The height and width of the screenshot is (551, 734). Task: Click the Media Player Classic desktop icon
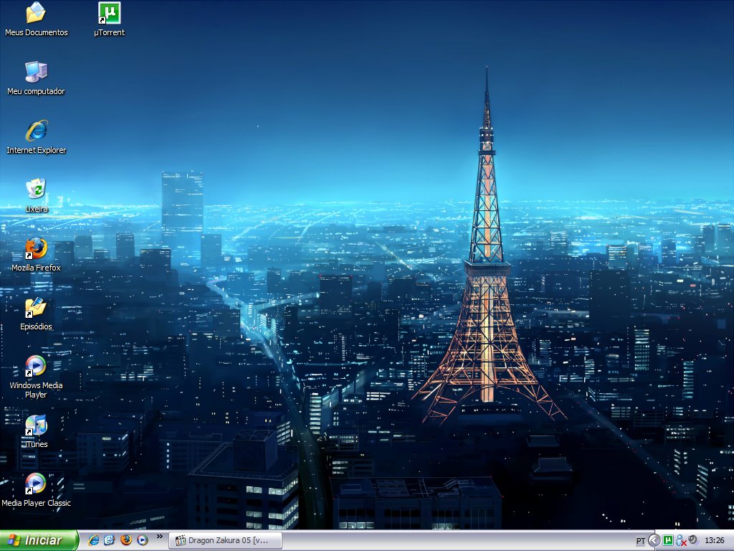(36, 484)
